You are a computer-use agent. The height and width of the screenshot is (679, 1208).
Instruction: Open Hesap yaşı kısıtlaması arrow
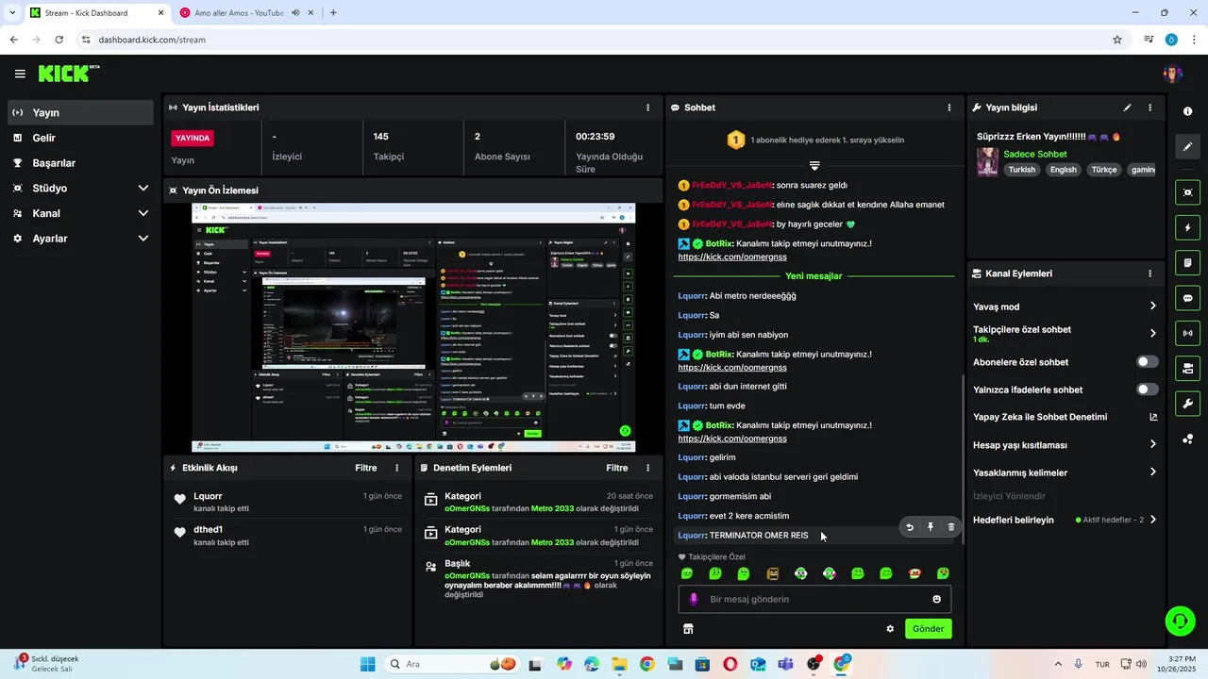click(1152, 444)
